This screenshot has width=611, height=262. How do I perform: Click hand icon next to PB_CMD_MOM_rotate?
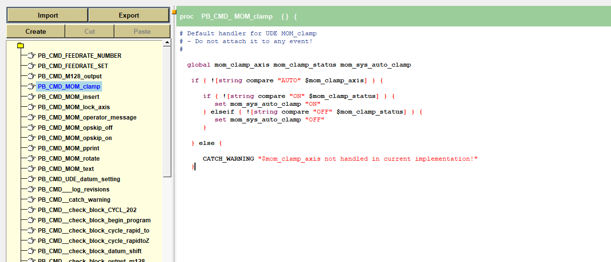[x=32, y=159]
